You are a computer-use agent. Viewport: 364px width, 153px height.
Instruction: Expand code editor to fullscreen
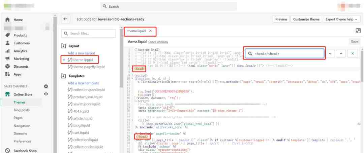[358, 31]
